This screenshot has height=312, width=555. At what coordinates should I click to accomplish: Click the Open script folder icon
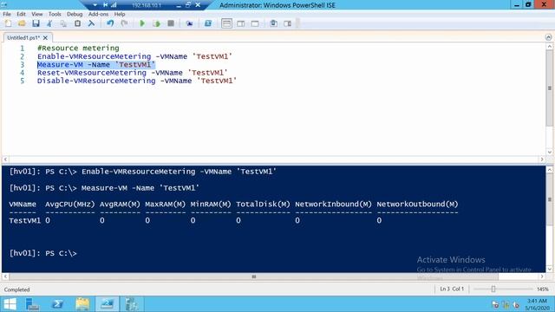click(22, 23)
